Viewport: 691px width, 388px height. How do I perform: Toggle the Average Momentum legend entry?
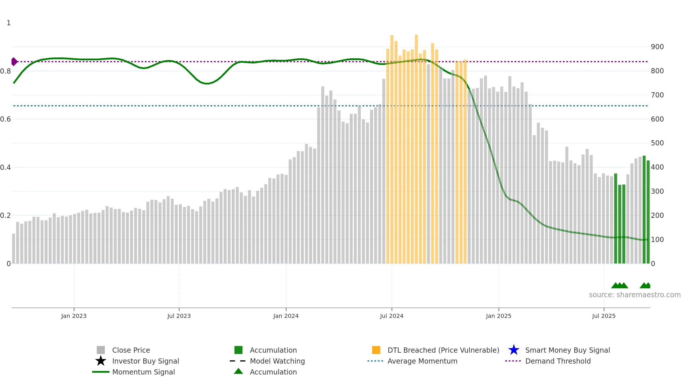[422, 361]
